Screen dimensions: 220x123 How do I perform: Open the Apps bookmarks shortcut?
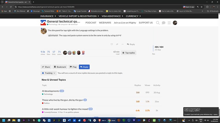pos(4,11)
